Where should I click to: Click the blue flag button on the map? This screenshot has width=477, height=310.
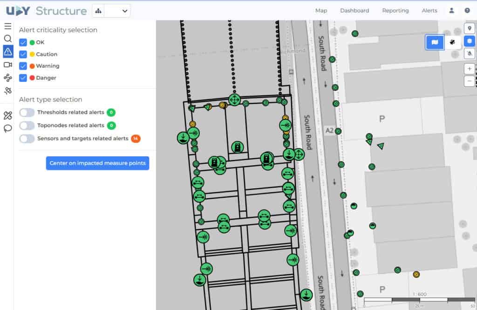coord(434,42)
